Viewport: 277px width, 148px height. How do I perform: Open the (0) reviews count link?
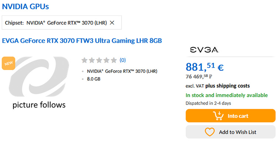pyautogui.click(x=123, y=60)
